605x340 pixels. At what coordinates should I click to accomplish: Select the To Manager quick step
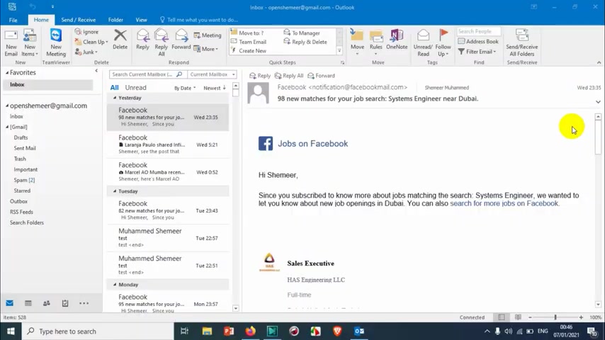pyautogui.click(x=302, y=33)
